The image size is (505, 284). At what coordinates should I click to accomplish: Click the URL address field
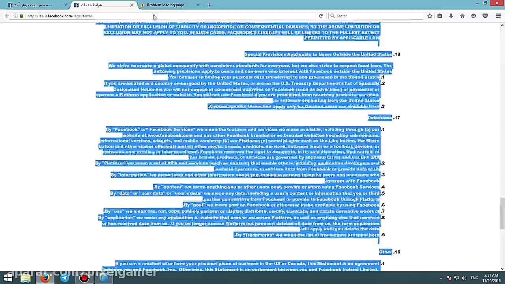(170, 16)
